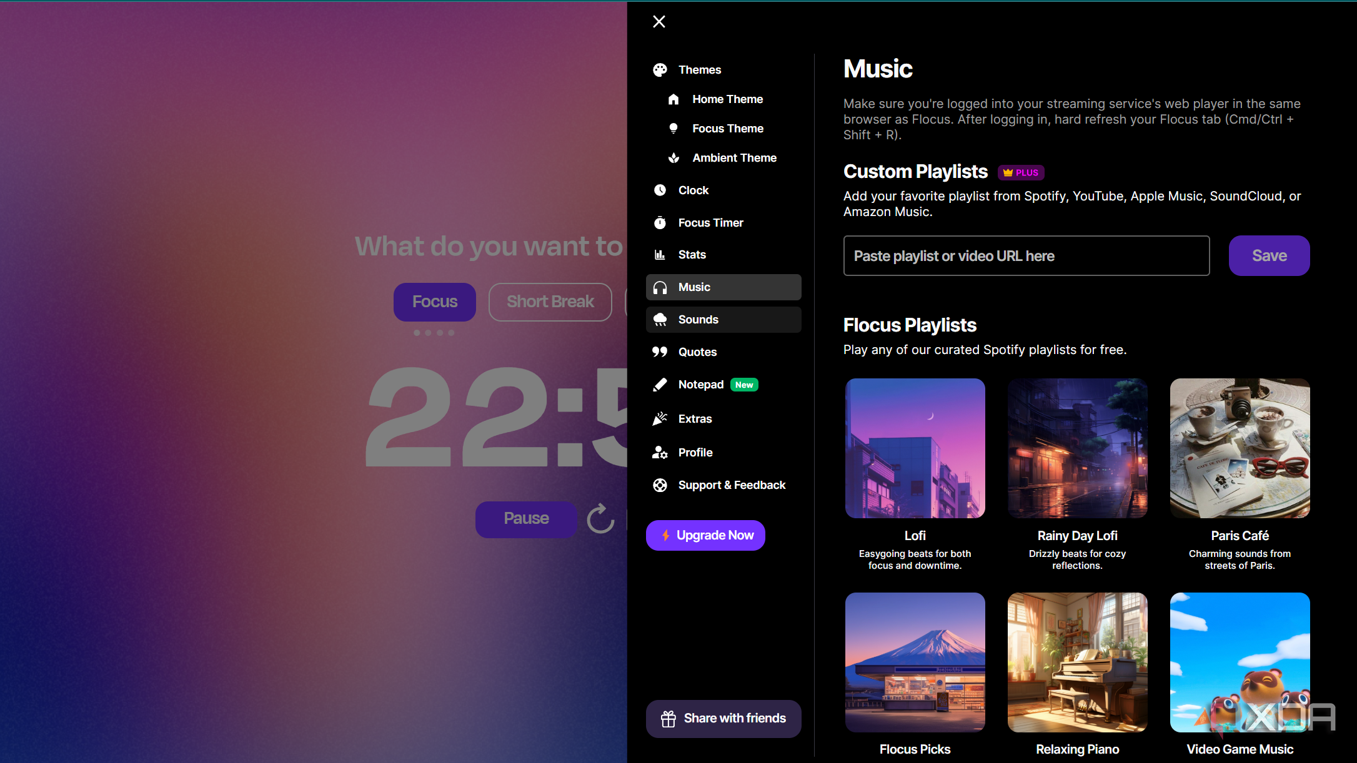
Task: Play the Flocus Picks playlist
Action: pyautogui.click(x=915, y=662)
